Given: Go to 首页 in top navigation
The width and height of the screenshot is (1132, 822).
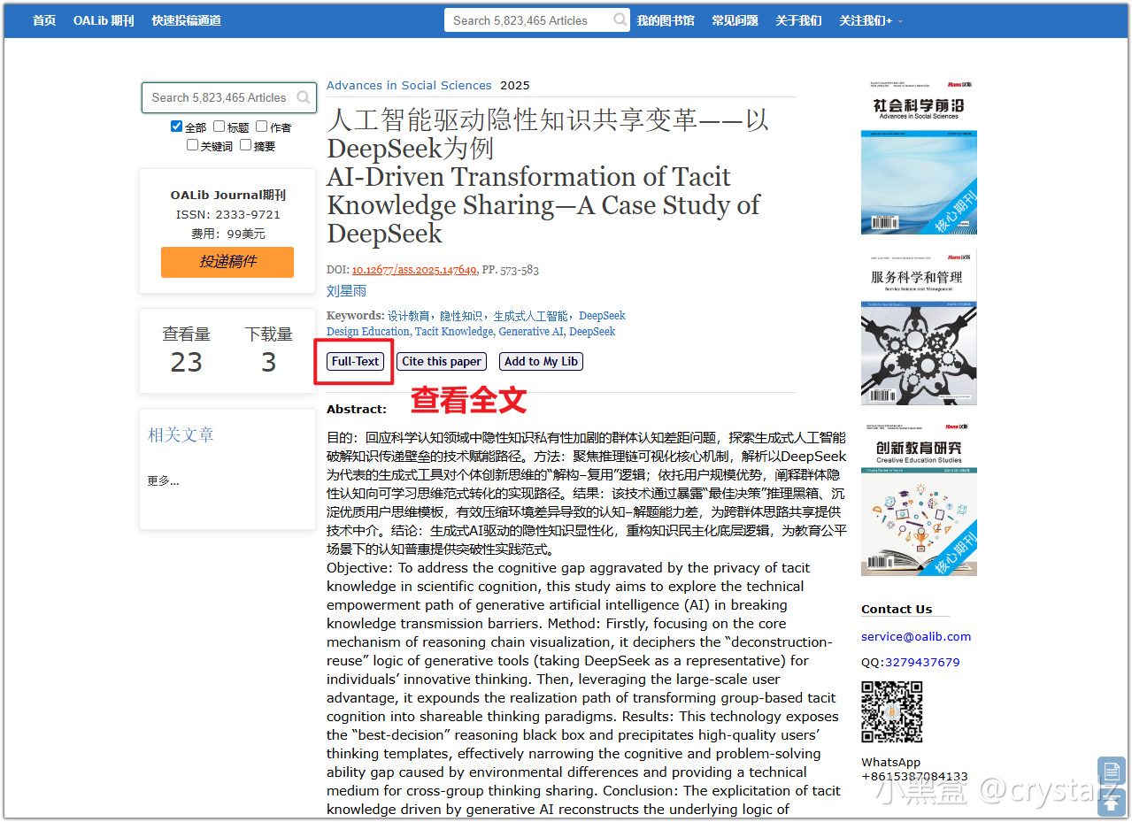Looking at the screenshot, I should click(x=44, y=20).
